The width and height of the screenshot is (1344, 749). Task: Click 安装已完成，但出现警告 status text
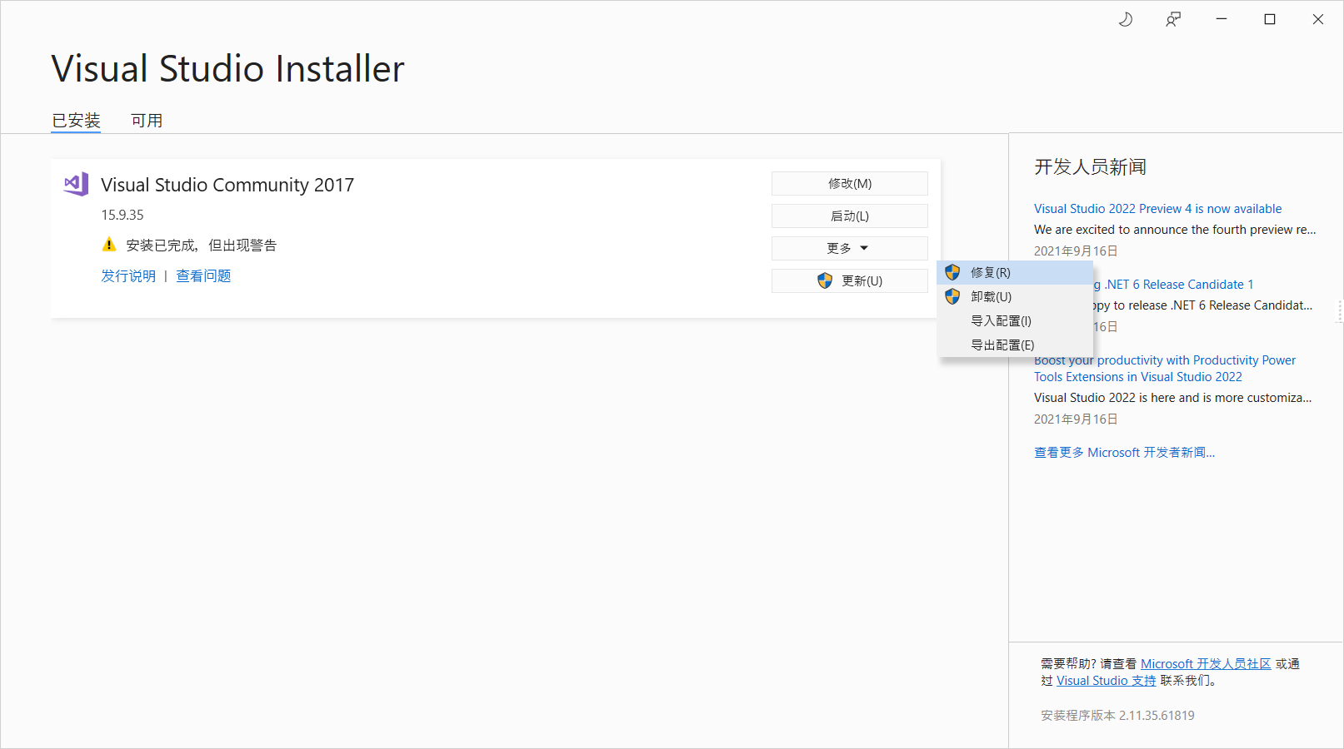(202, 246)
